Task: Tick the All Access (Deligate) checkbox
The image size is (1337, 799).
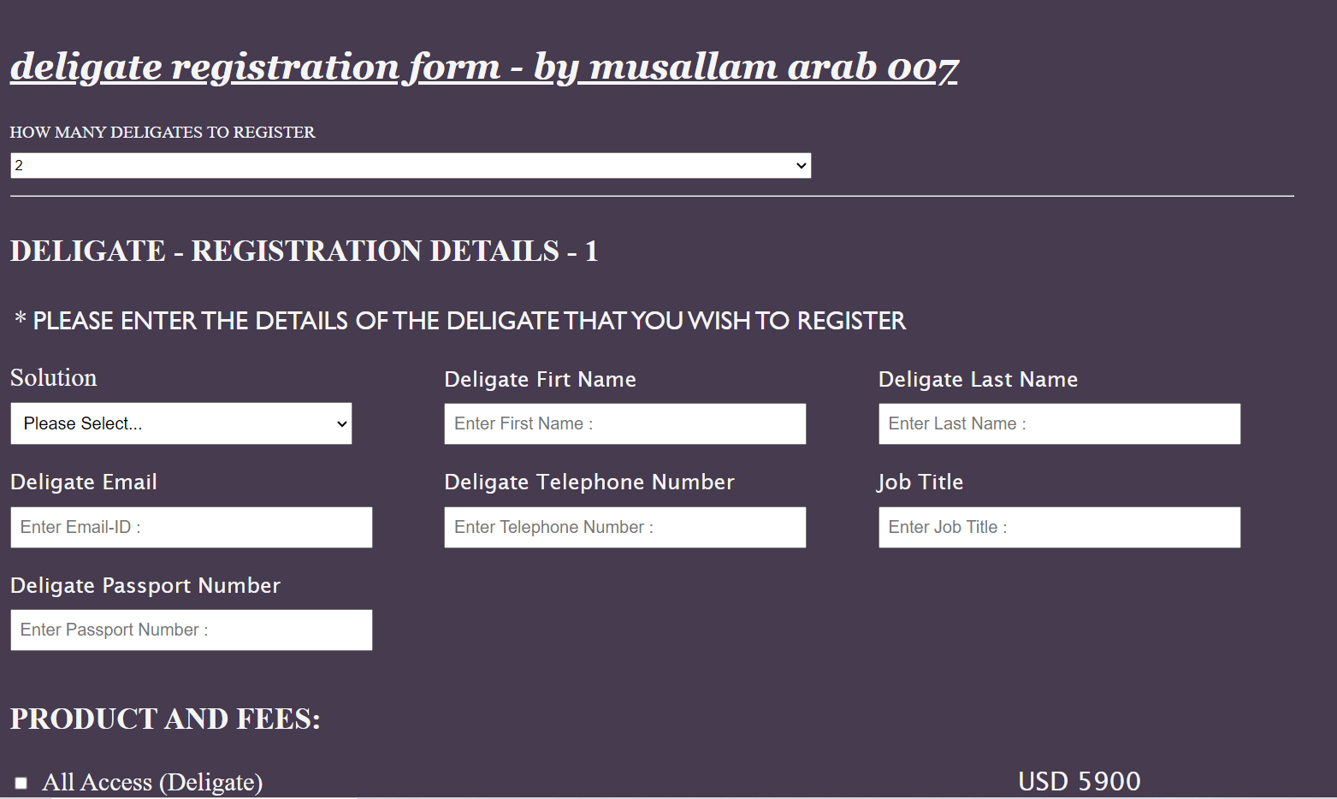Action: (x=21, y=783)
